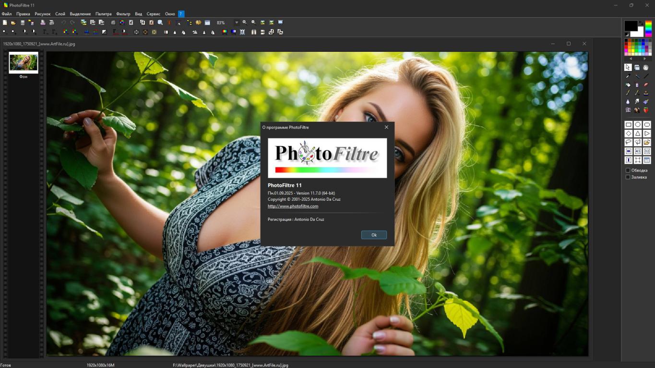Enable the Обводка checkbox

tap(628, 170)
